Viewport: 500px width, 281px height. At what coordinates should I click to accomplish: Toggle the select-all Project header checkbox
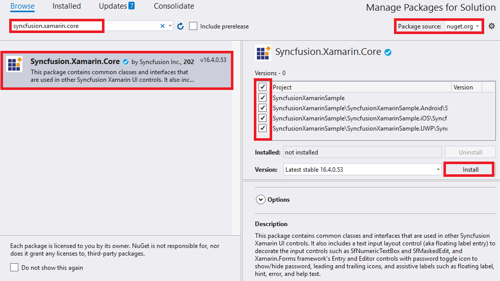pos(262,87)
